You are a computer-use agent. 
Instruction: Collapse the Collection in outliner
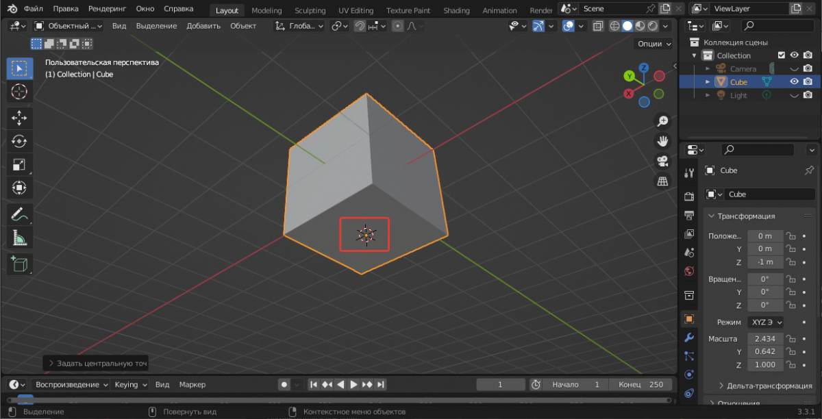(x=694, y=55)
